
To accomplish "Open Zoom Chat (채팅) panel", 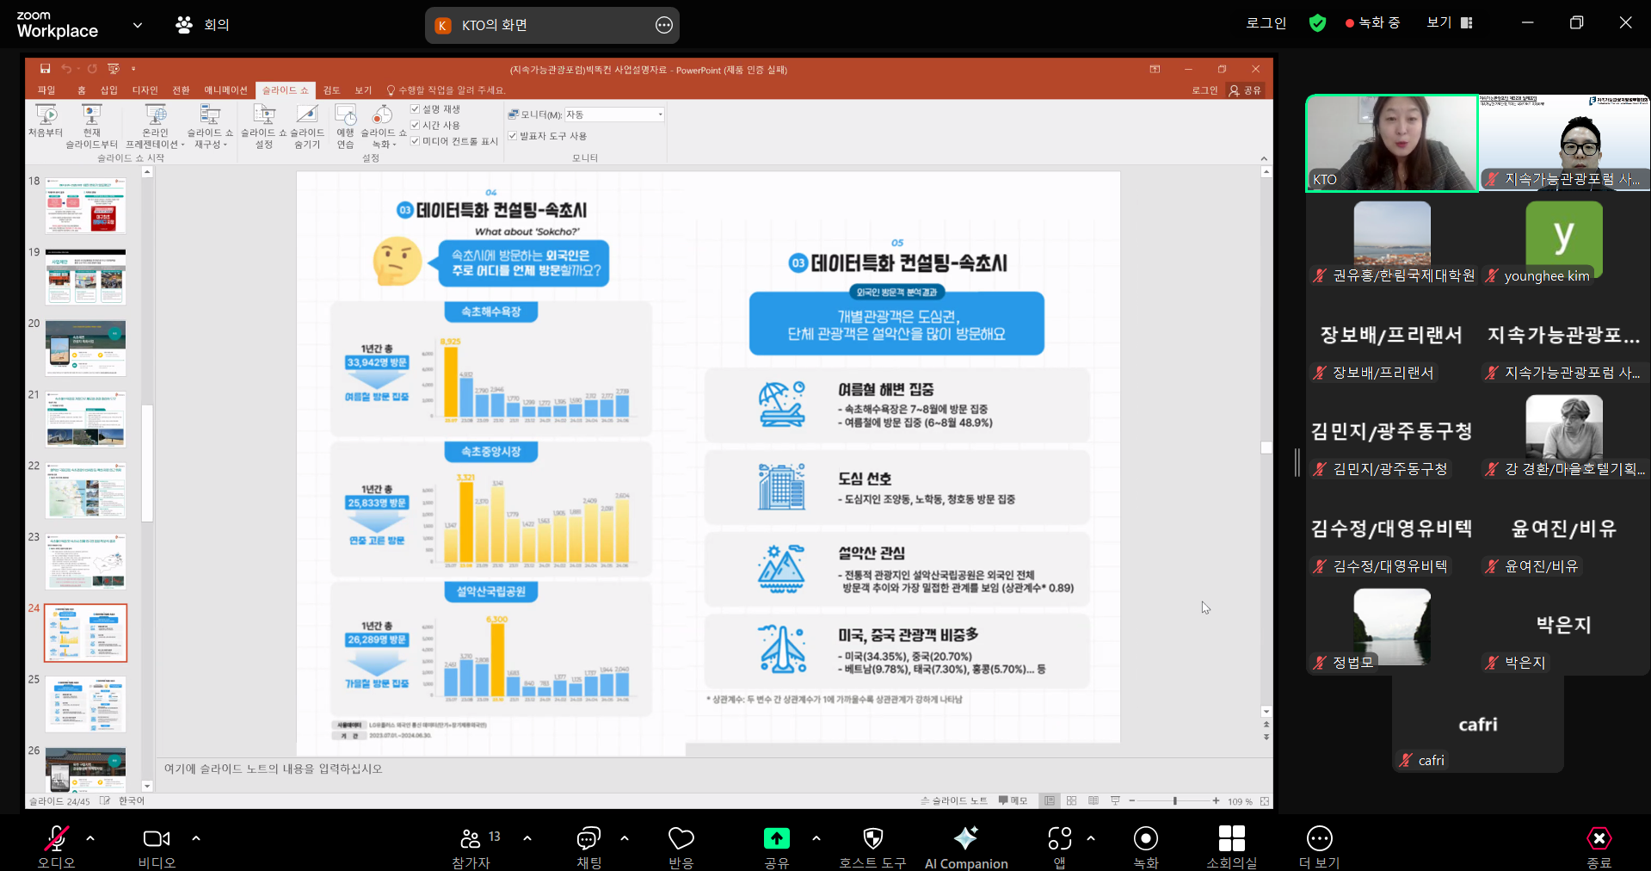I will pyautogui.click(x=588, y=848).
